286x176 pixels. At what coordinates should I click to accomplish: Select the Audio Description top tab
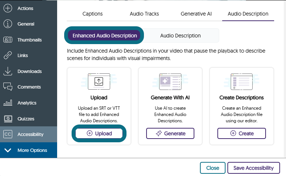click(248, 14)
